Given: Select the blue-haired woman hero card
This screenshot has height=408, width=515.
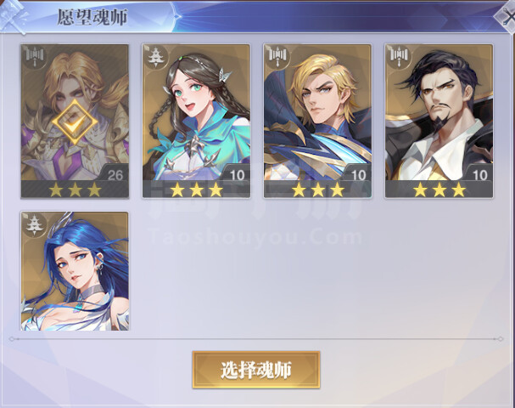Looking at the screenshot, I should 75,271.
